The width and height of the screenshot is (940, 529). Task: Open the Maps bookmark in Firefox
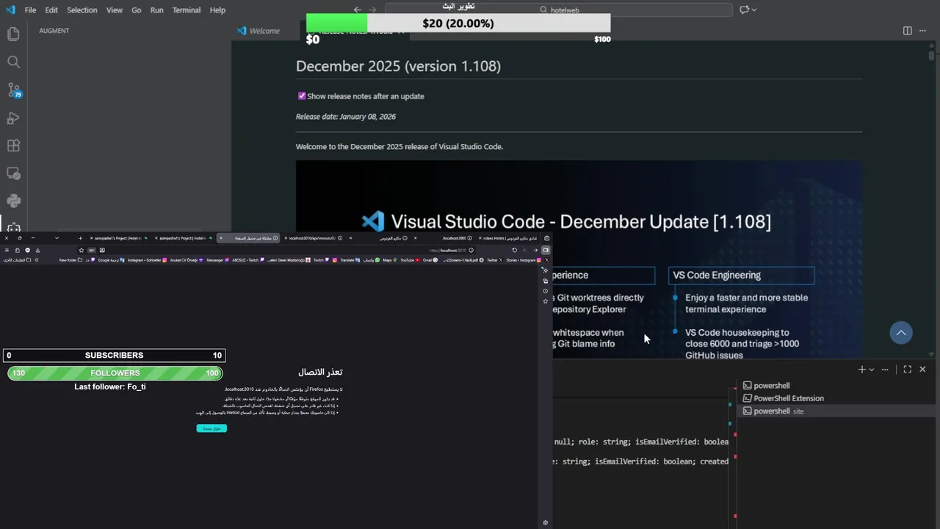click(x=391, y=260)
